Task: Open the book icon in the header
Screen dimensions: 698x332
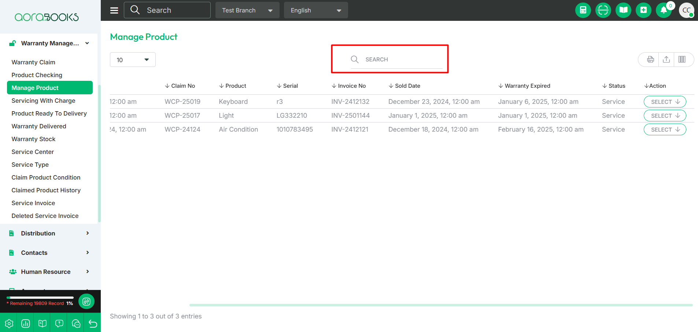Action: [623, 10]
